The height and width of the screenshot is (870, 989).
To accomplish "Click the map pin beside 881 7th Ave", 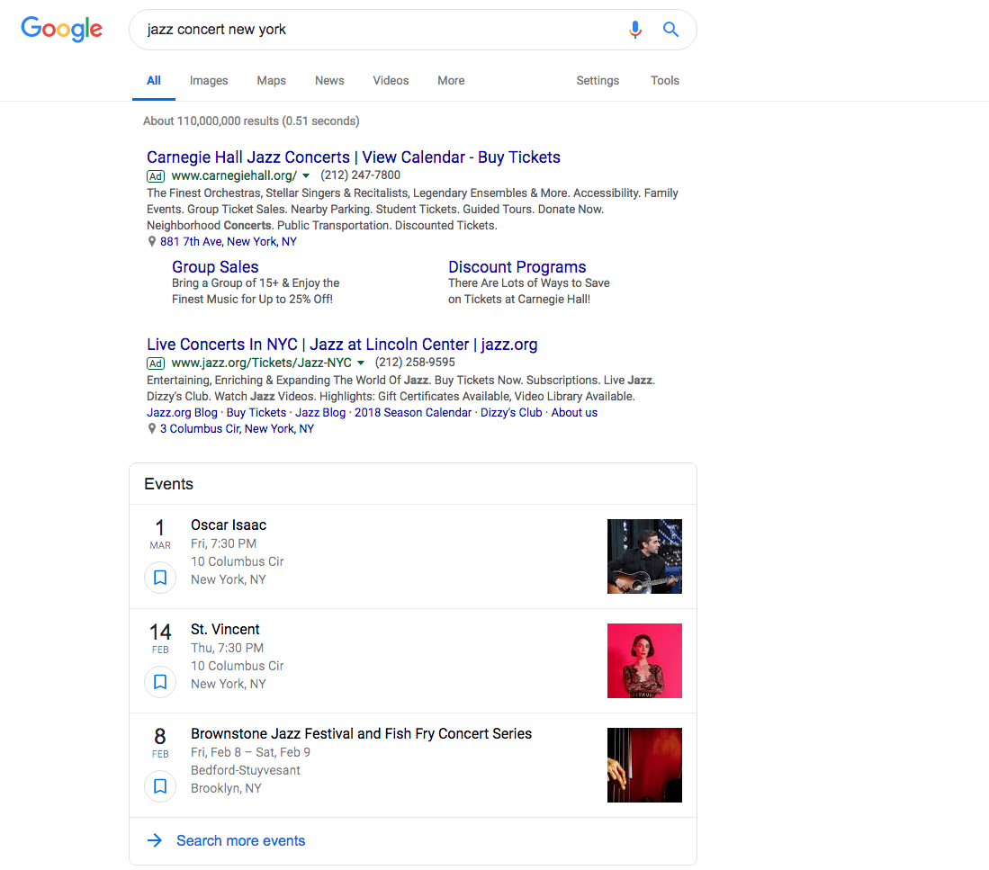I will pyautogui.click(x=151, y=241).
